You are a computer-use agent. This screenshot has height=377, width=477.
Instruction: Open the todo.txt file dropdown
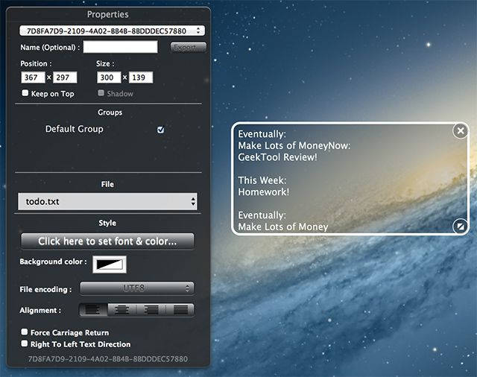tap(107, 201)
